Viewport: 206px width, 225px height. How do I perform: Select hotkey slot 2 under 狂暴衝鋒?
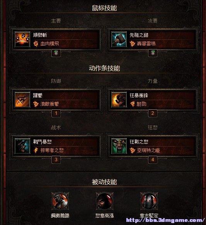pyautogui.click(x=153, y=113)
